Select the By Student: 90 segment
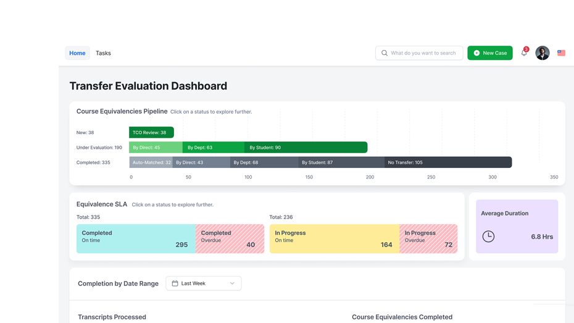Viewport: 574px width, 323px height. point(306,148)
